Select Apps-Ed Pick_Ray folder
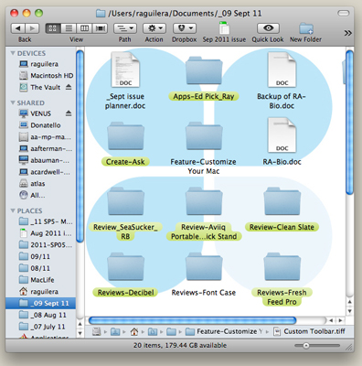 coord(204,78)
